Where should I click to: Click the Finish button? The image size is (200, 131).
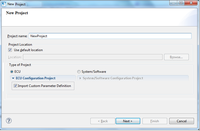coord(155,121)
